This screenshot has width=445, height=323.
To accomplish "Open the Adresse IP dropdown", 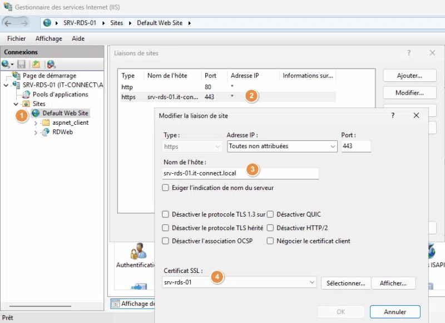I will (x=283, y=146).
